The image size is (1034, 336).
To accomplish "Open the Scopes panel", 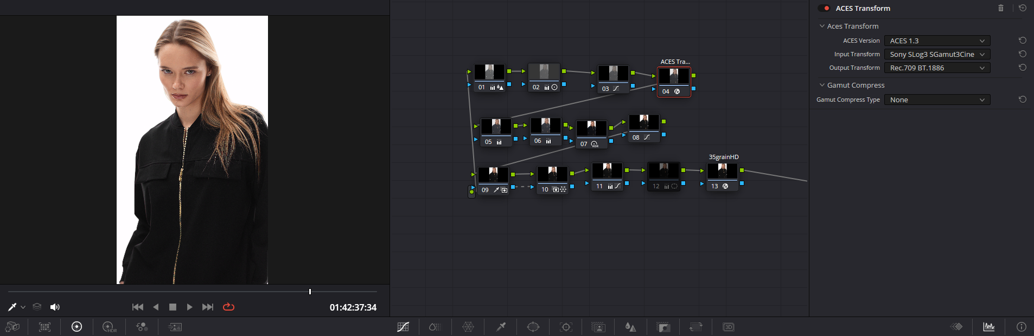I will pos(989,327).
